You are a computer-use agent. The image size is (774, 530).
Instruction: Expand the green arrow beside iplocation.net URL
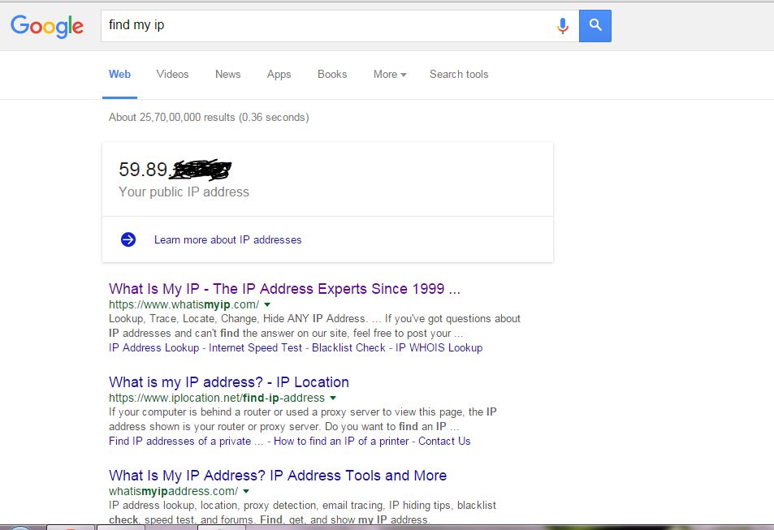pos(333,398)
